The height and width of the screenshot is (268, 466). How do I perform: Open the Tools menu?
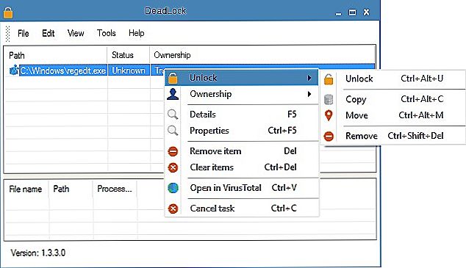(106, 33)
